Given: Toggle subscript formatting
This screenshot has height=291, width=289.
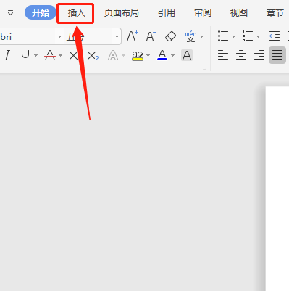Looking at the screenshot, I should click(x=93, y=55).
